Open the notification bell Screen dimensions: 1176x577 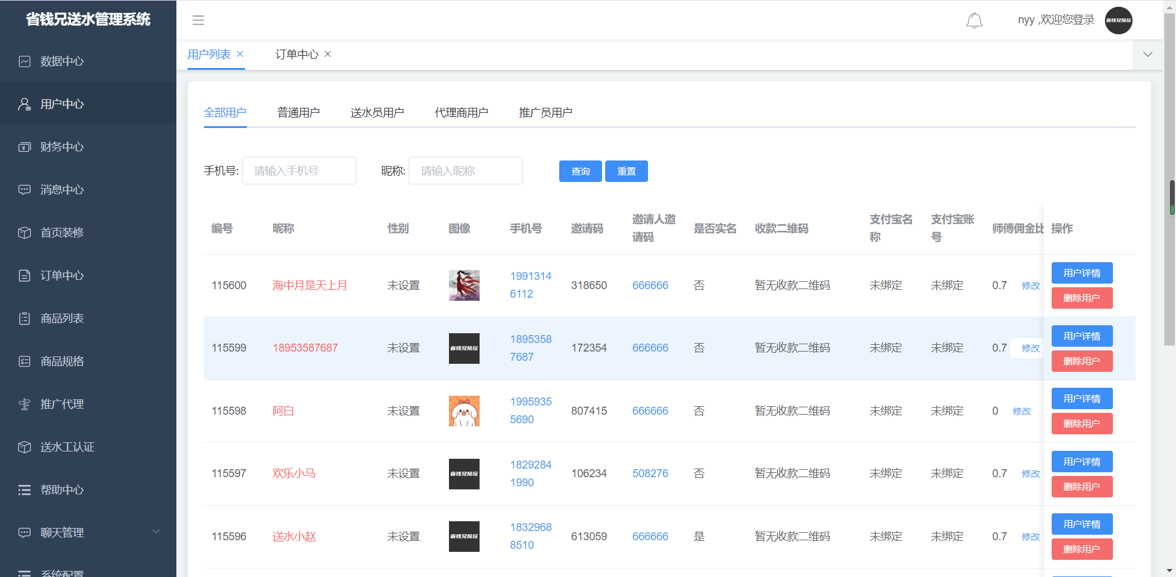pyautogui.click(x=974, y=21)
